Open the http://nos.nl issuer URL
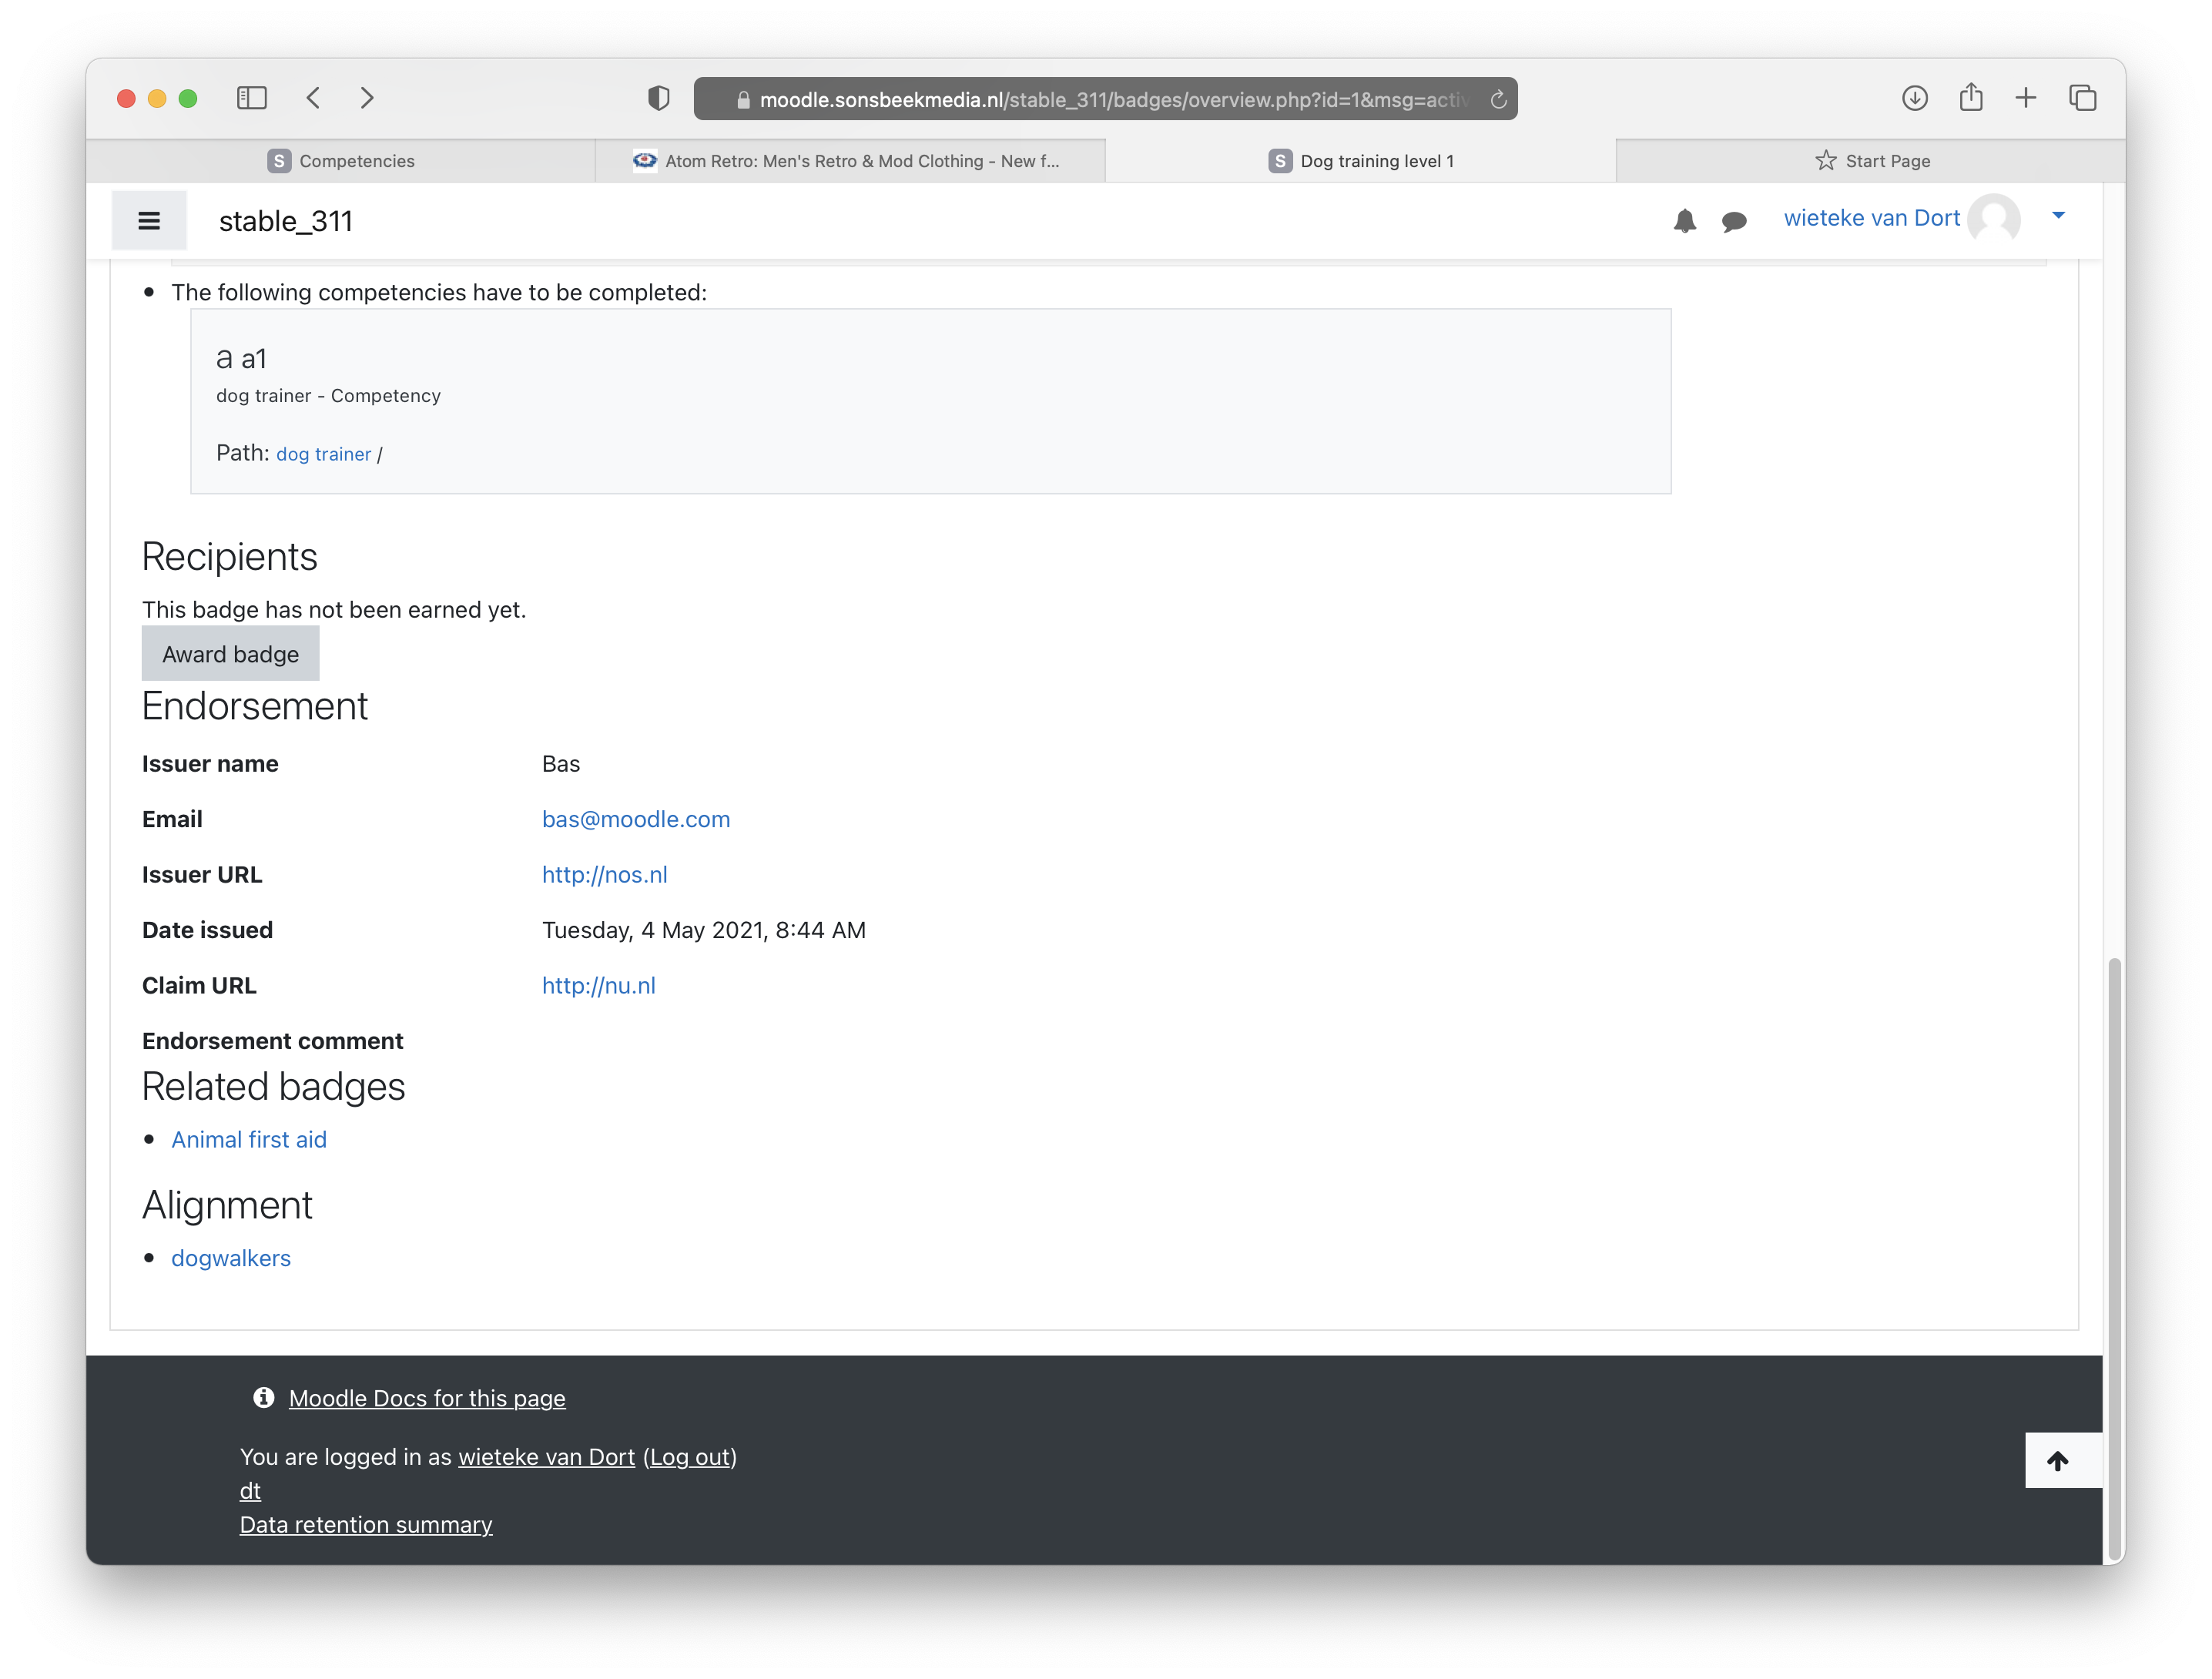This screenshot has height=1679, width=2212. click(604, 875)
